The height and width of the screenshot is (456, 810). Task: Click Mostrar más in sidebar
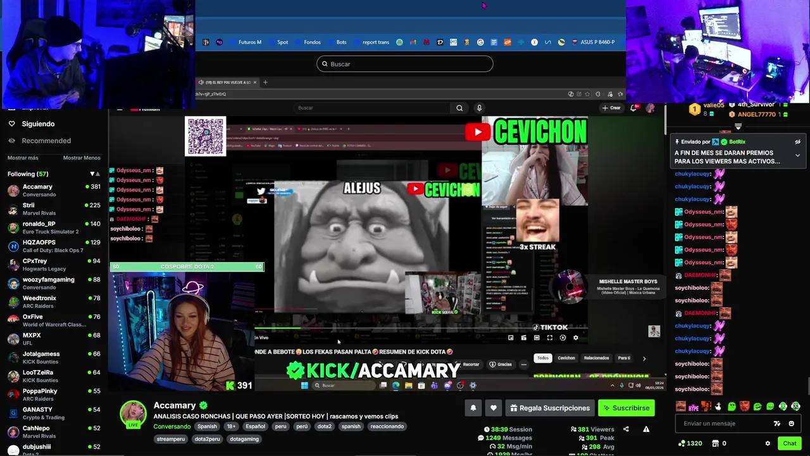[23, 158]
